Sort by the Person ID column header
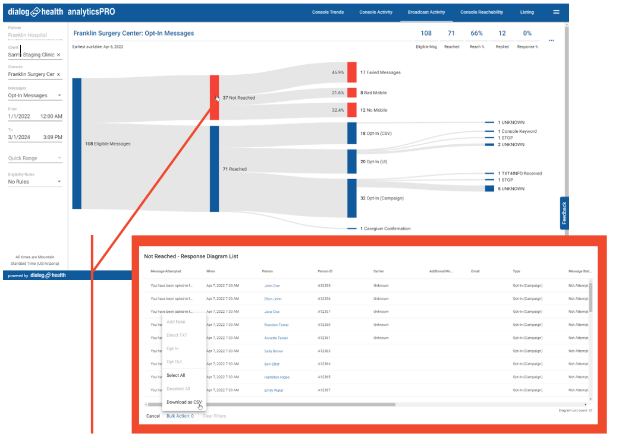625x441 pixels. [325, 271]
